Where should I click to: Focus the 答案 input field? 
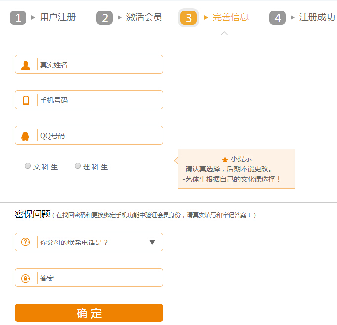click(x=89, y=278)
